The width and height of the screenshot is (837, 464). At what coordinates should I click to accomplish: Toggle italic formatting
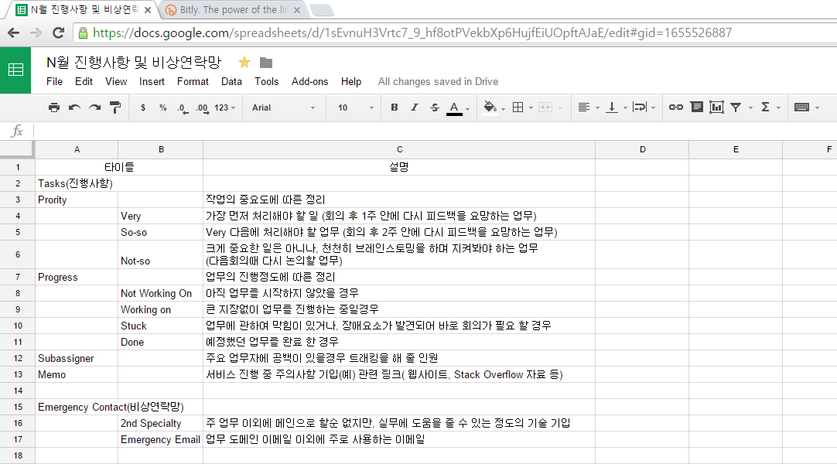click(414, 107)
